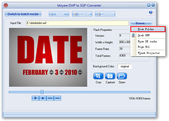Select Grab SWF menu entry
169x121 pixels.
148,35
